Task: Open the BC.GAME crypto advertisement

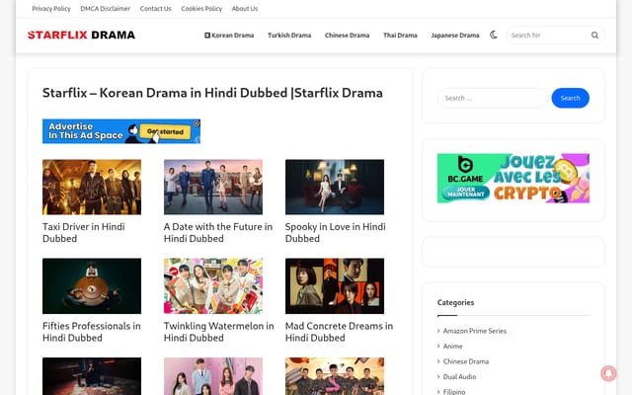Action: (513, 178)
